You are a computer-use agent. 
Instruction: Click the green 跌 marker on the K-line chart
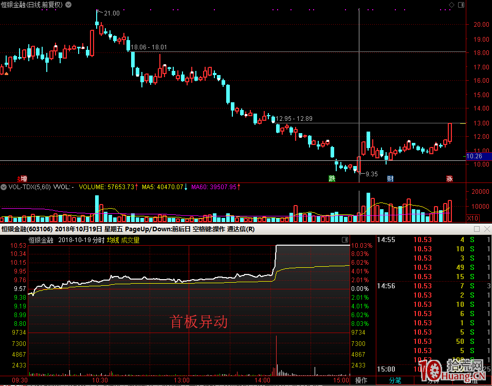(332, 178)
